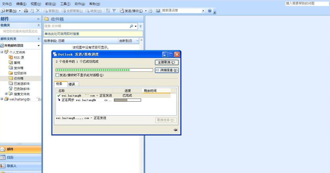The width and height of the screenshot is (330, 173).
Task: Switch to the 错误 tab
Action: (x=72, y=84)
